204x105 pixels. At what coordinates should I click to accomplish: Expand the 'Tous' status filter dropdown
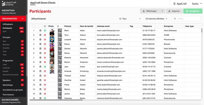(130, 19)
